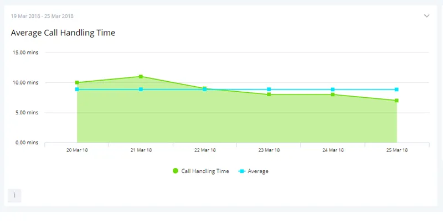Click the 24 Mar 18 axis label
Screen dimensions: 443x221
click(333, 150)
